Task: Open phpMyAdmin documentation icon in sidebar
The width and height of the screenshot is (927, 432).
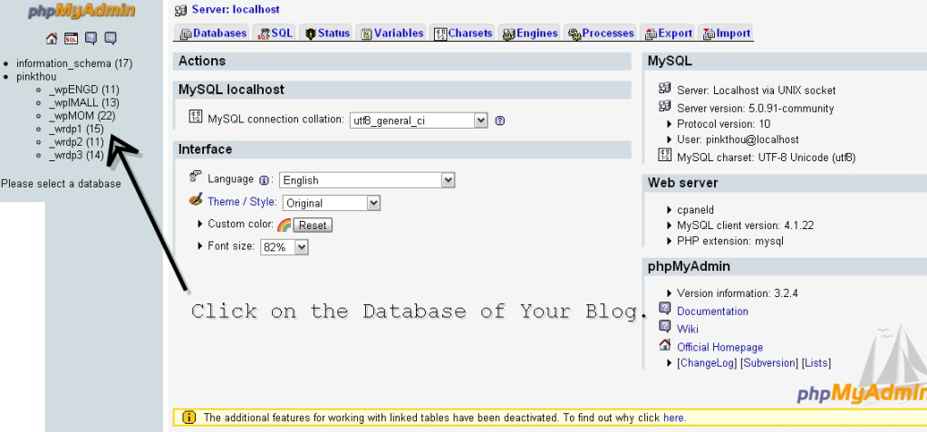Action: pos(91,38)
